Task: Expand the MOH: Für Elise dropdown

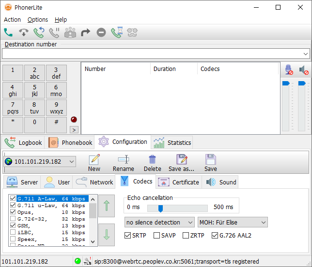Action: (233, 223)
